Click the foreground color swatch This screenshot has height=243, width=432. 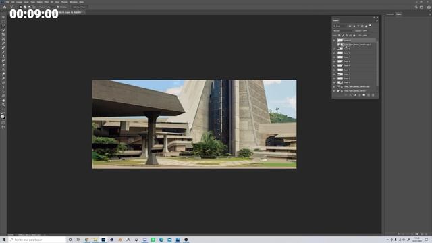(3, 116)
